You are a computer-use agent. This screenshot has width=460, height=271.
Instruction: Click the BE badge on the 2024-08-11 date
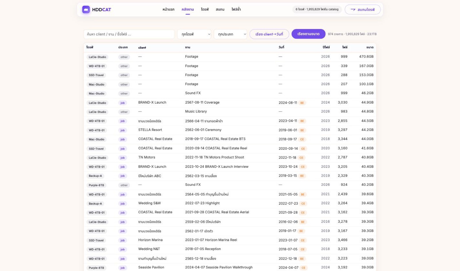(x=302, y=103)
